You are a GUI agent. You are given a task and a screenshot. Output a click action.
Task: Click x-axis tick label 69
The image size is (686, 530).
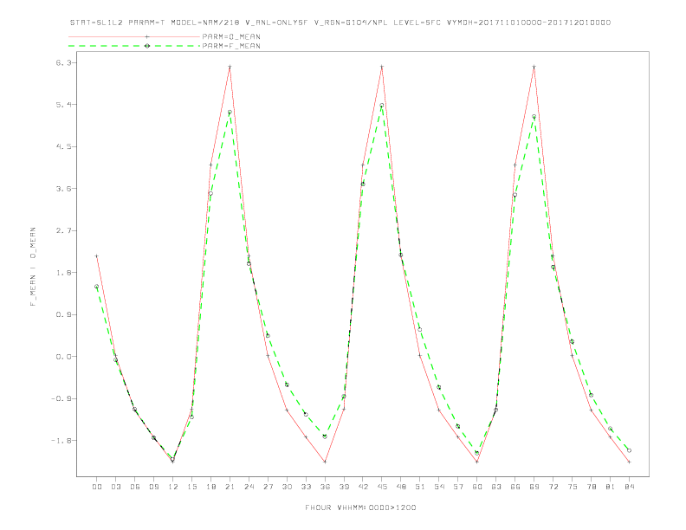tap(534, 487)
